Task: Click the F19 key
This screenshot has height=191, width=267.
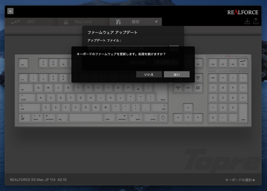Action: click(x=243, y=63)
